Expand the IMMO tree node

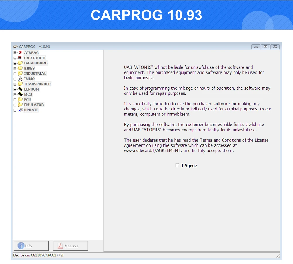15,79
